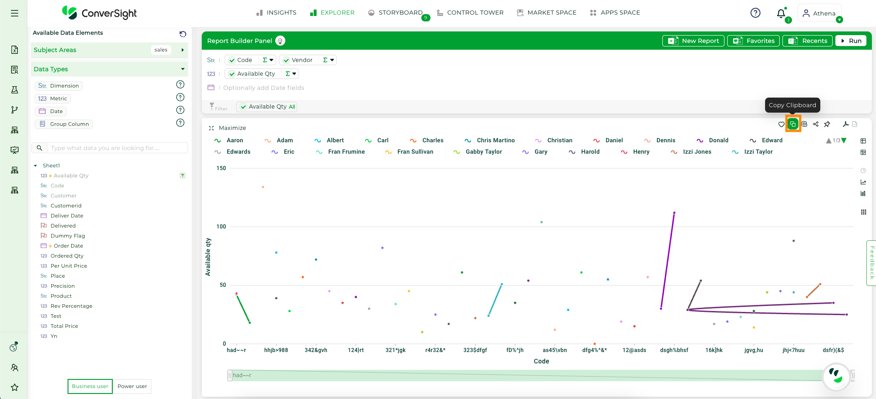Screen dimensions: 876x399
Task: Uncheck the Code field checkbox
Action: click(x=232, y=60)
